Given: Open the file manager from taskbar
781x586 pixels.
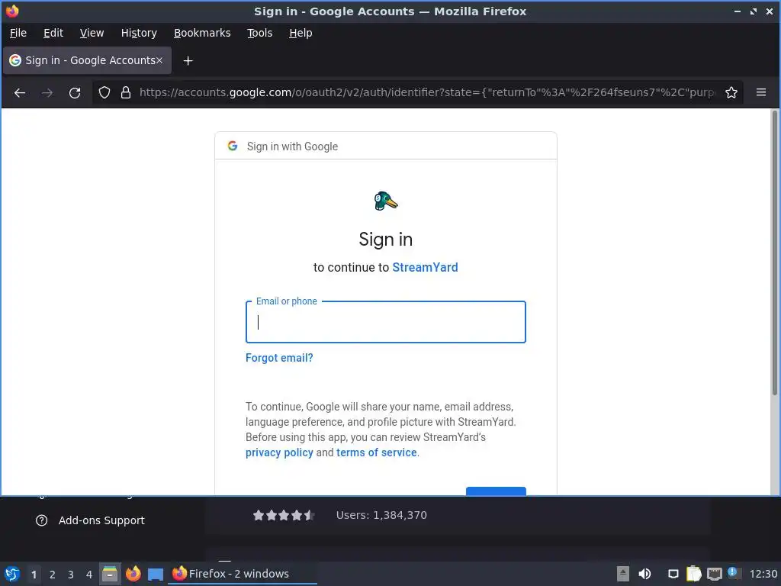Looking at the screenshot, I should click(110, 574).
